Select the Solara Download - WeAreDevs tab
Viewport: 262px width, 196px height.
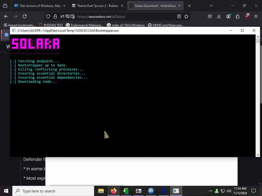coord(155,6)
